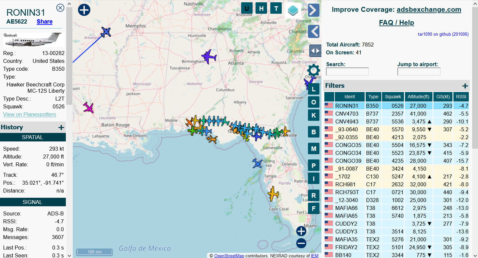Sort table by RSSI column
The height and width of the screenshot is (258, 478).
pyautogui.click(x=461, y=97)
